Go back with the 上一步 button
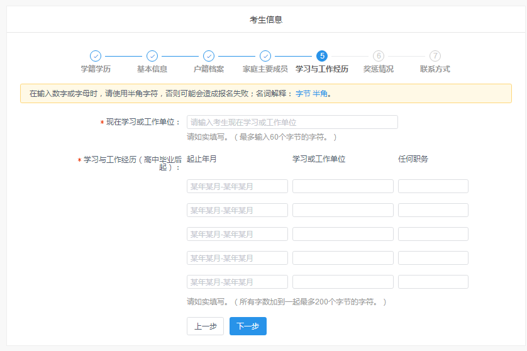The height and width of the screenshot is (351, 527). coord(205,326)
